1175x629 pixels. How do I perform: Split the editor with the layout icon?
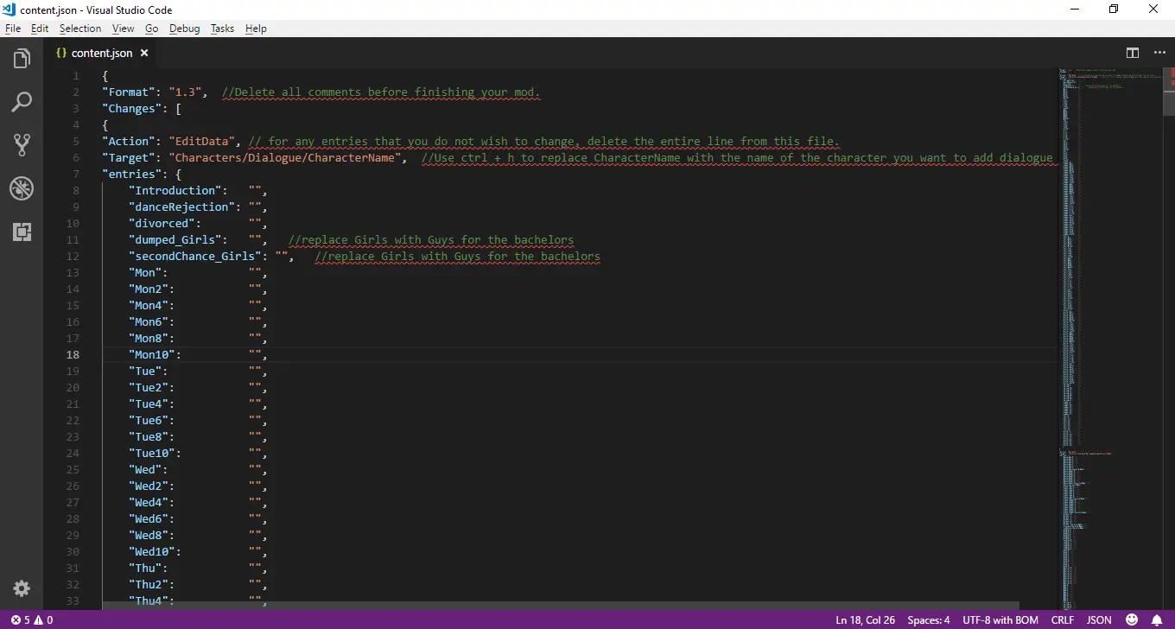(1133, 53)
